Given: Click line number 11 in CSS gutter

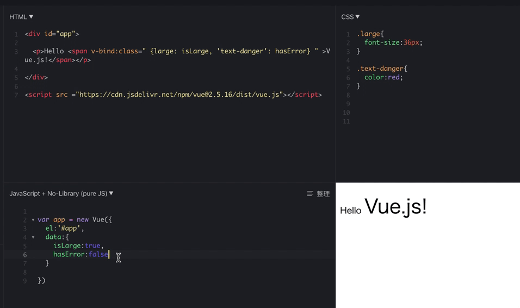Looking at the screenshot, I should click(x=346, y=121).
